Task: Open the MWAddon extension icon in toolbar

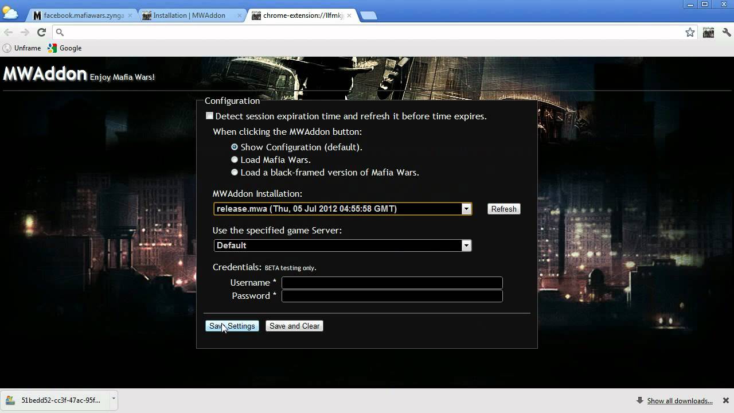Action: (x=709, y=33)
